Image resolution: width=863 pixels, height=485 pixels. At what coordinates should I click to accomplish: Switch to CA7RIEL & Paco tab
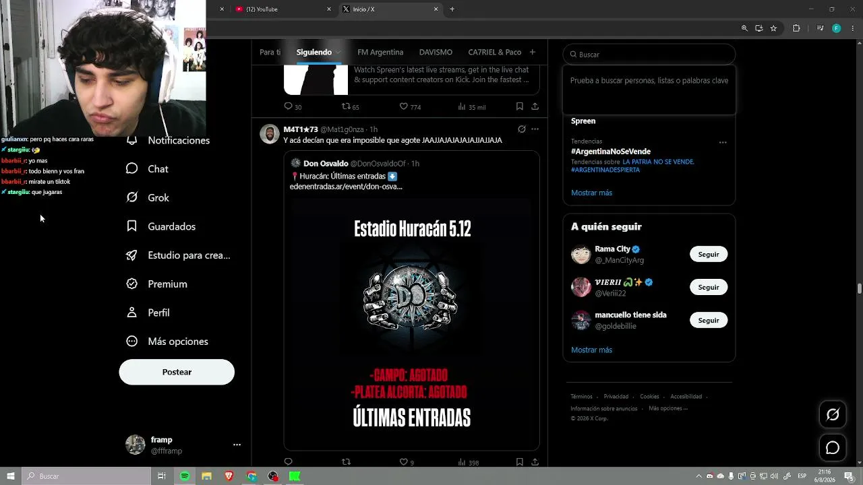pyautogui.click(x=495, y=53)
